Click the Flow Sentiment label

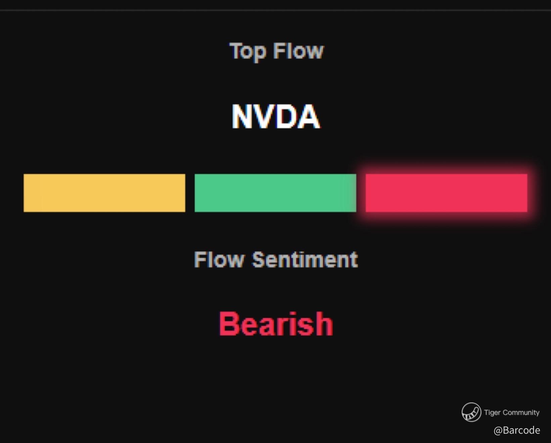click(x=276, y=260)
